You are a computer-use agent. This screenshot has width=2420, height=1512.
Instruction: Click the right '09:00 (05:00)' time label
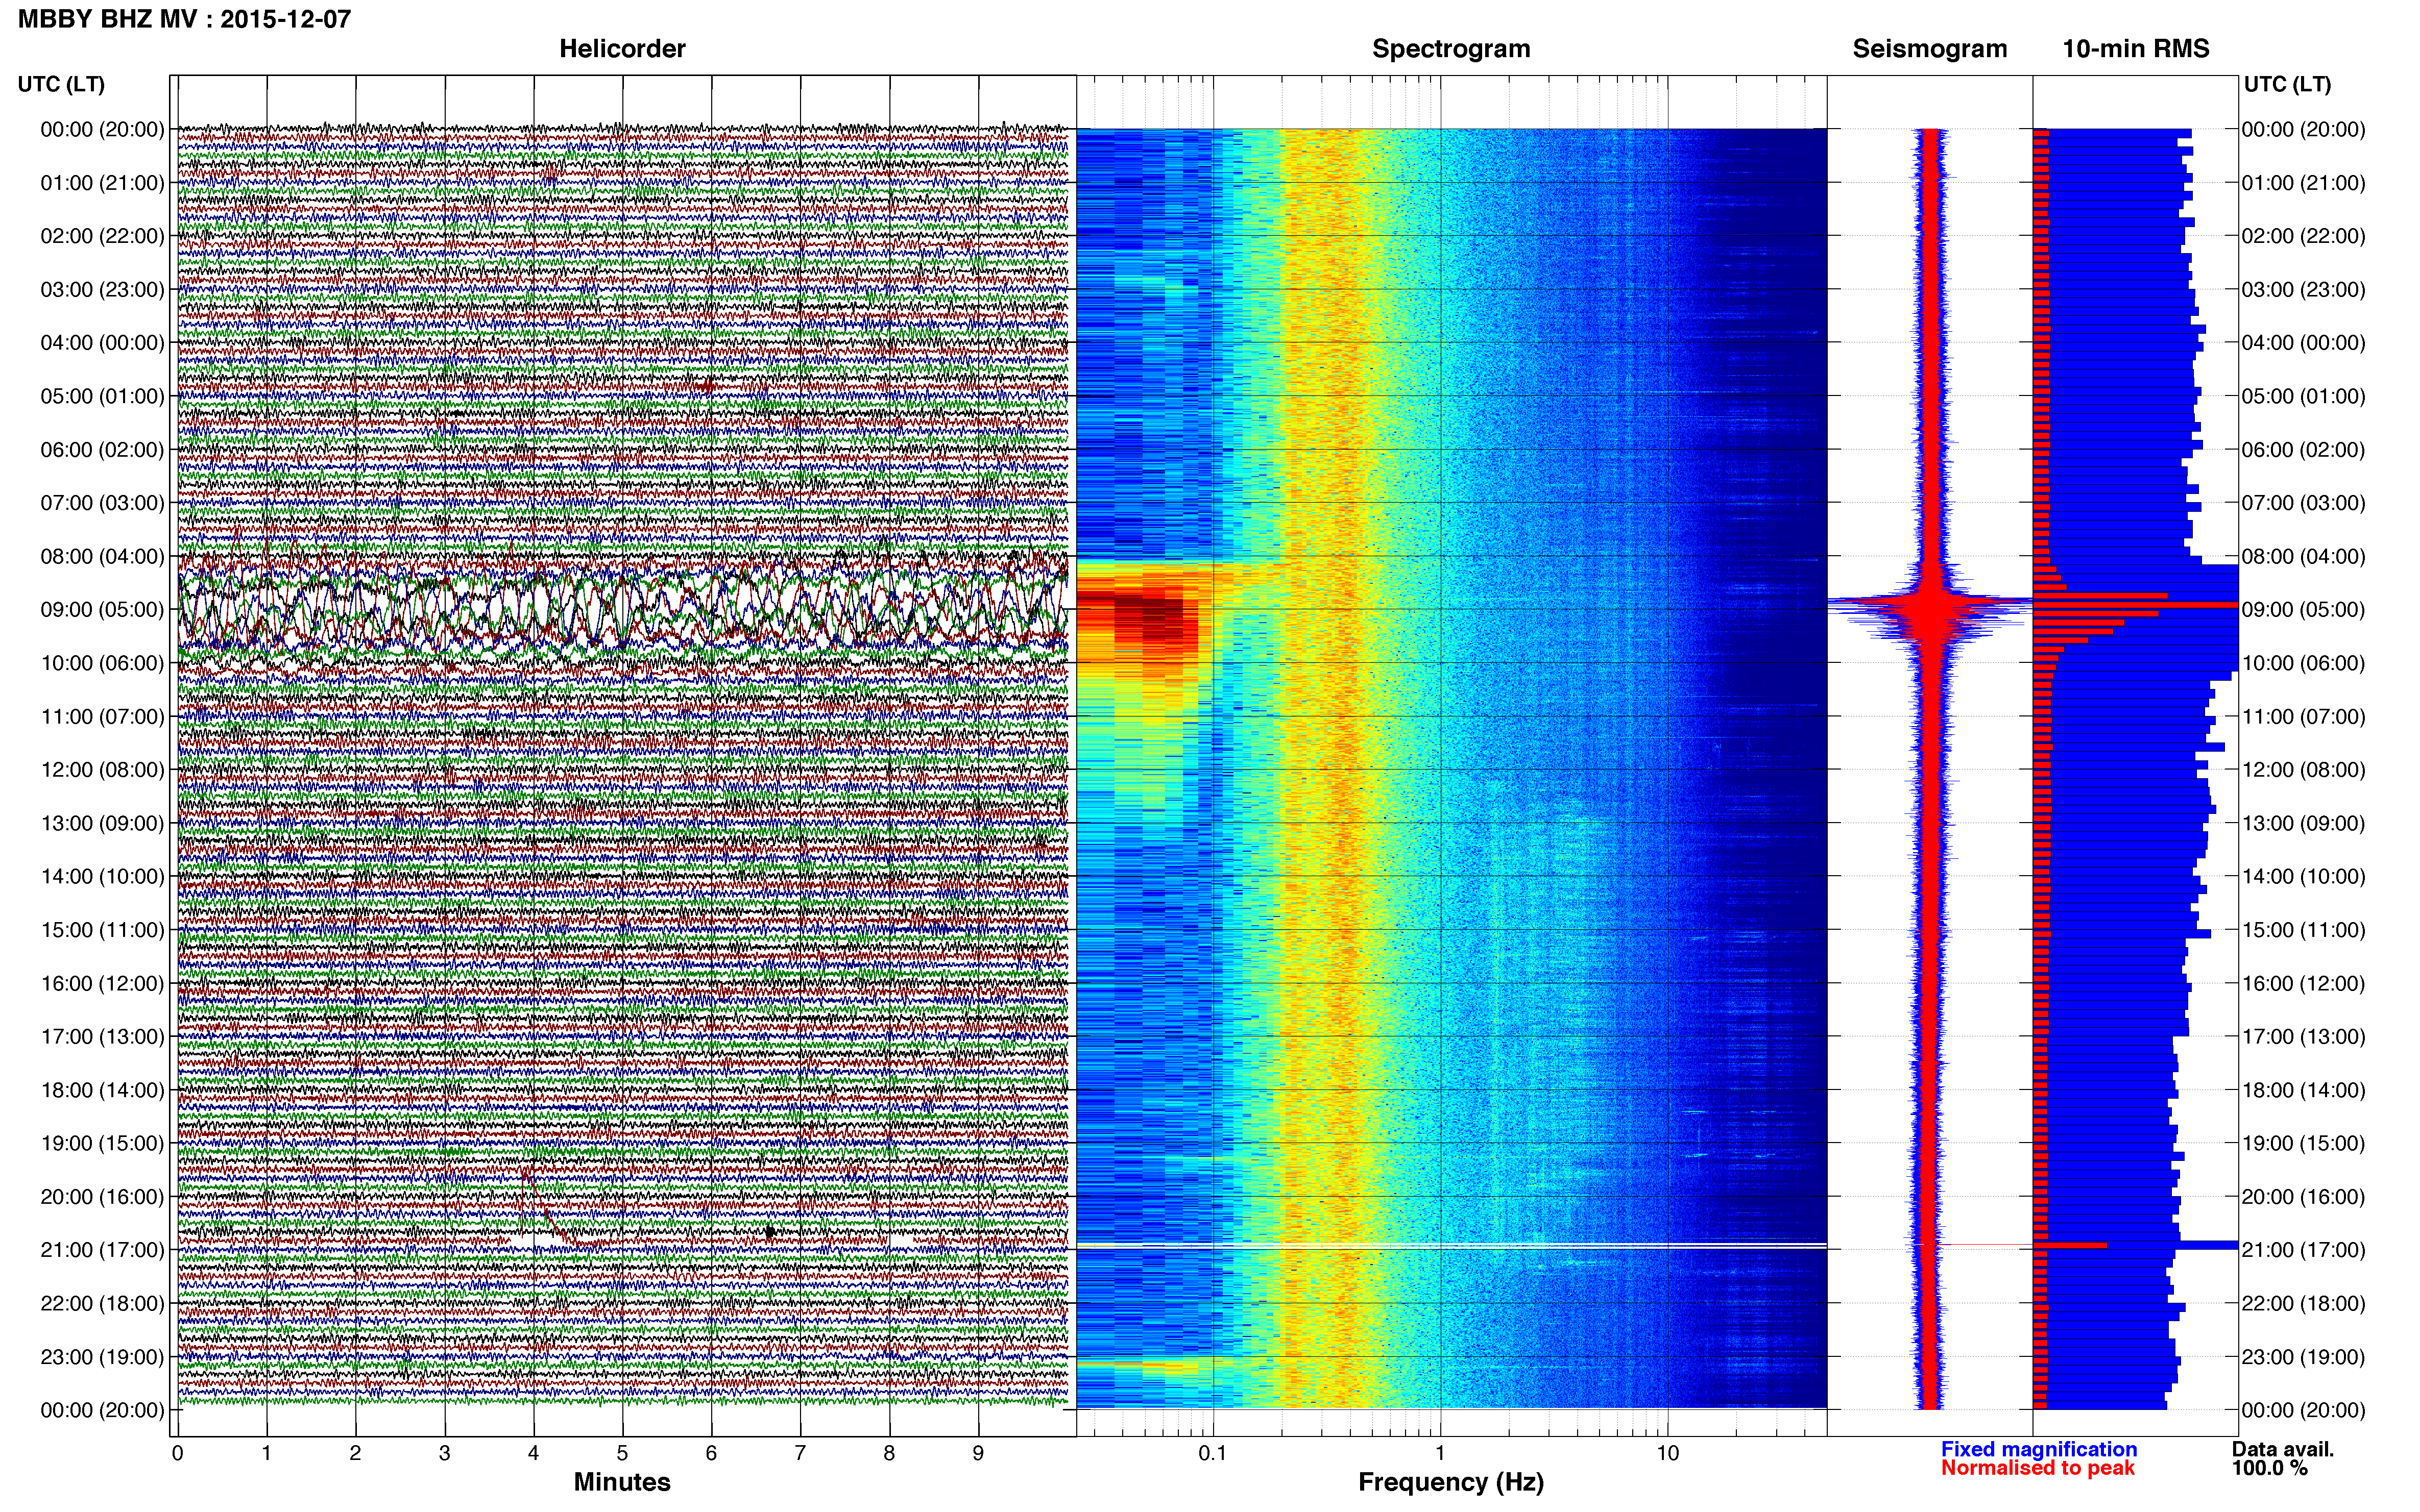[x=2303, y=609]
